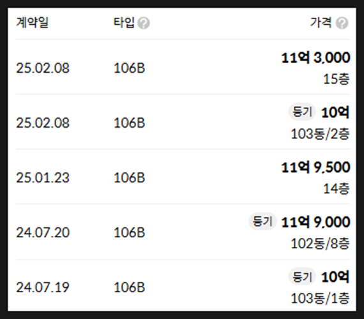Click the 등기 badge on the 25.02.08 row
Screen dimensions: 364x319
pyautogui.click(x=302, y=112)
